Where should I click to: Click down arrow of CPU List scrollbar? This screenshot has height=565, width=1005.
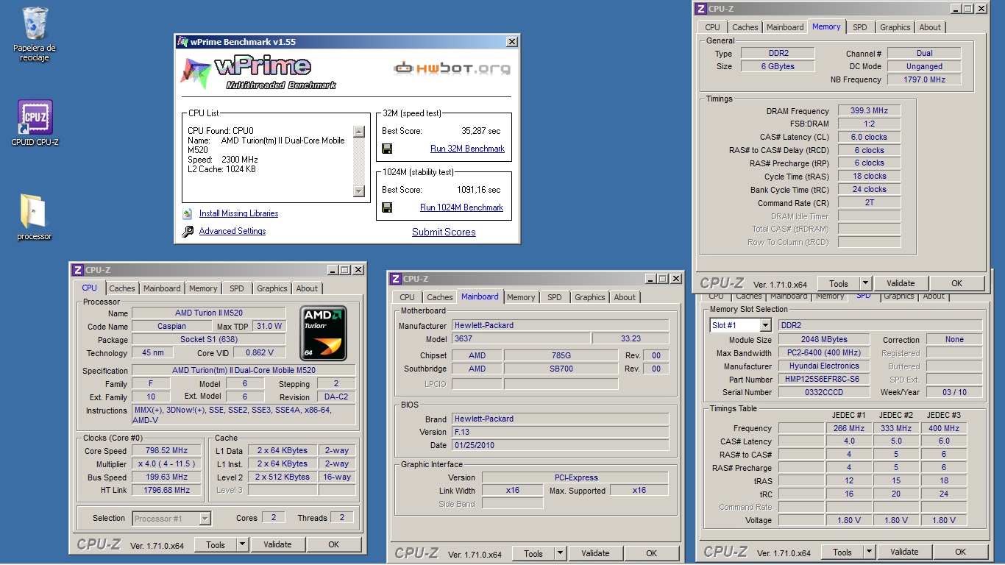pos(359,191)
